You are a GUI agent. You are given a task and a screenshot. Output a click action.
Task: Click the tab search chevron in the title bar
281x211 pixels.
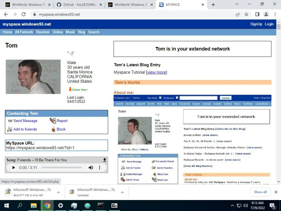point(237,4)
